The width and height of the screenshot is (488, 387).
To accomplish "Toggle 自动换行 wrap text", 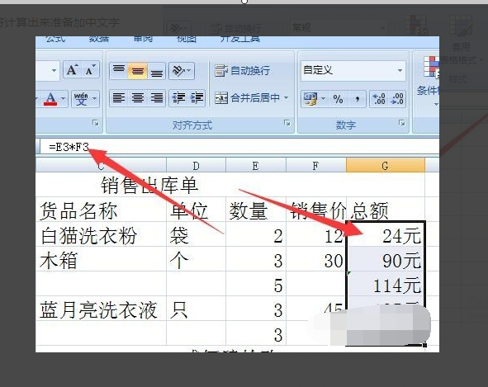I will (x=242, y=71).
